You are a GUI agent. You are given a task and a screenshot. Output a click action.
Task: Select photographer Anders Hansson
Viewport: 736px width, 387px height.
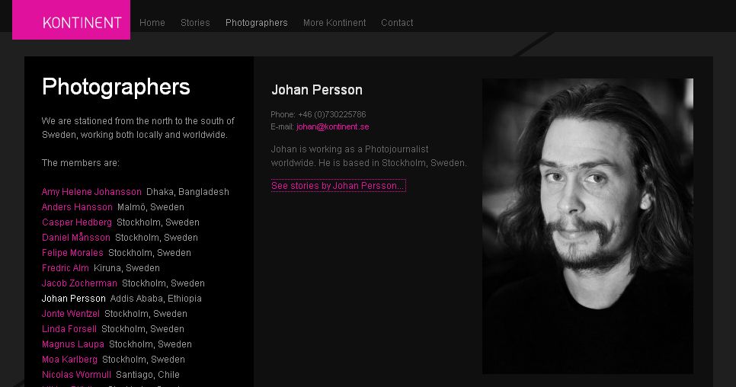click(x=77, y=207)
